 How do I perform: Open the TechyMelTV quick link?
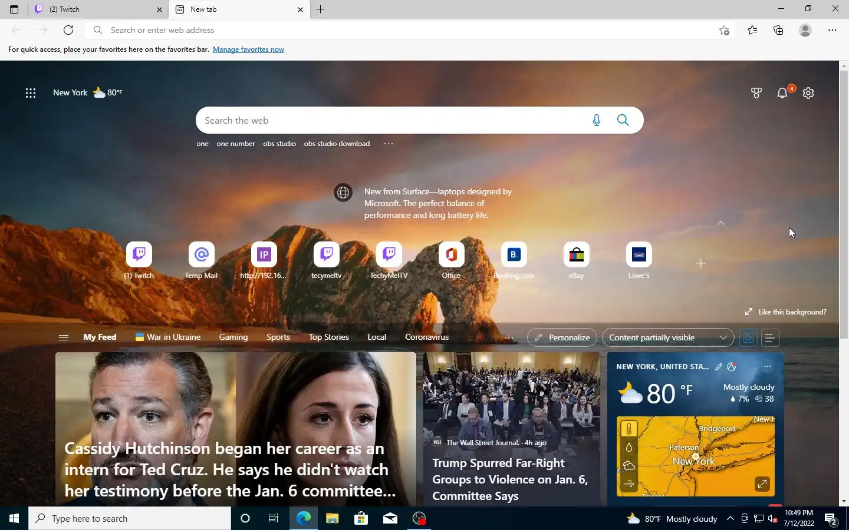click(x=389, y=260)
